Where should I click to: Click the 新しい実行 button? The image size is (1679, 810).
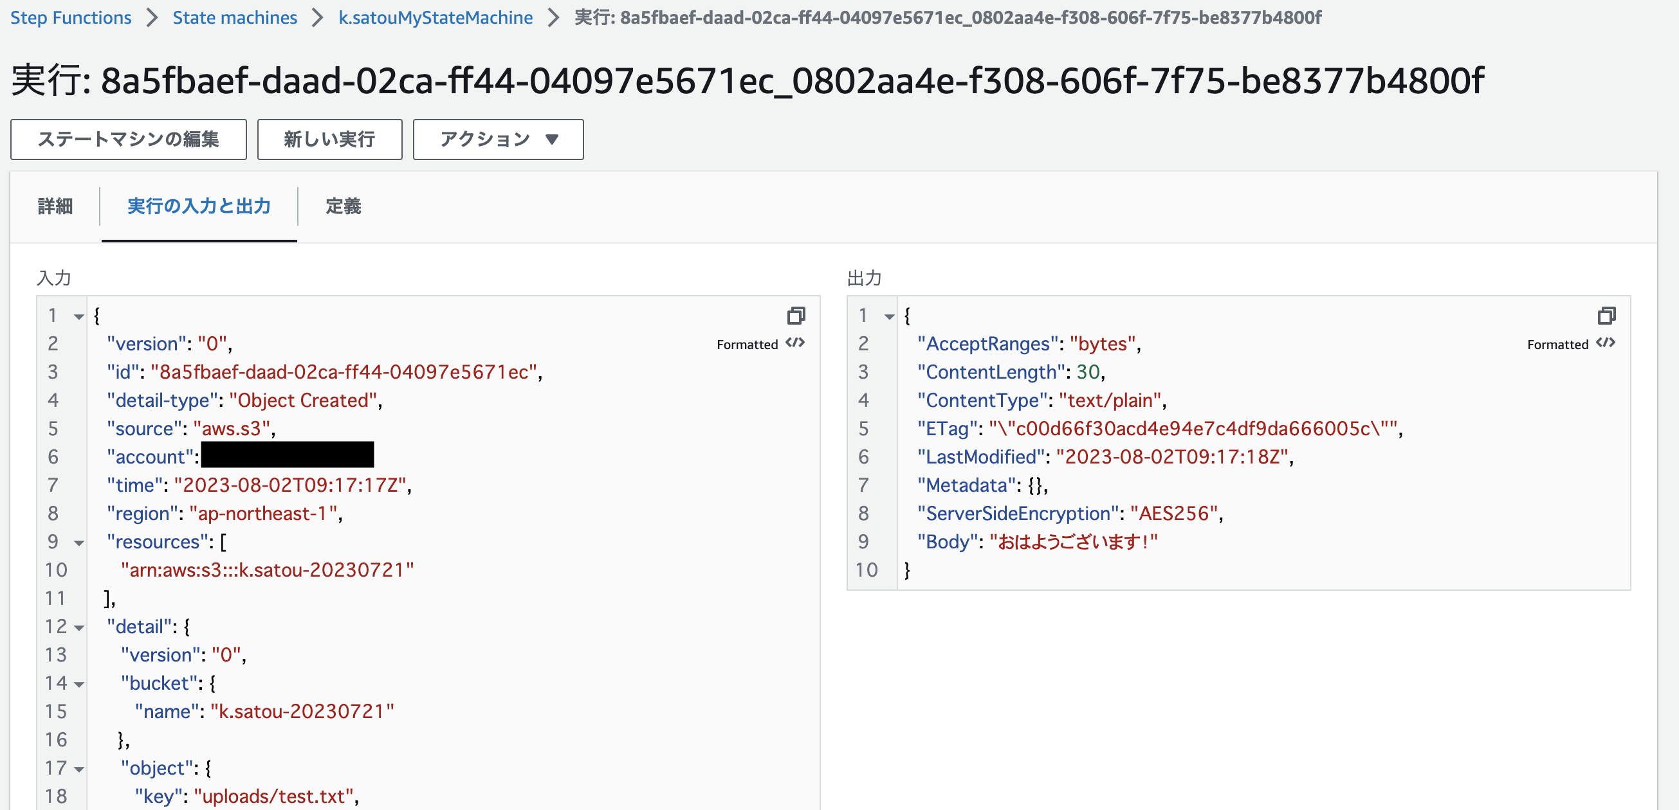pos(330,139)
